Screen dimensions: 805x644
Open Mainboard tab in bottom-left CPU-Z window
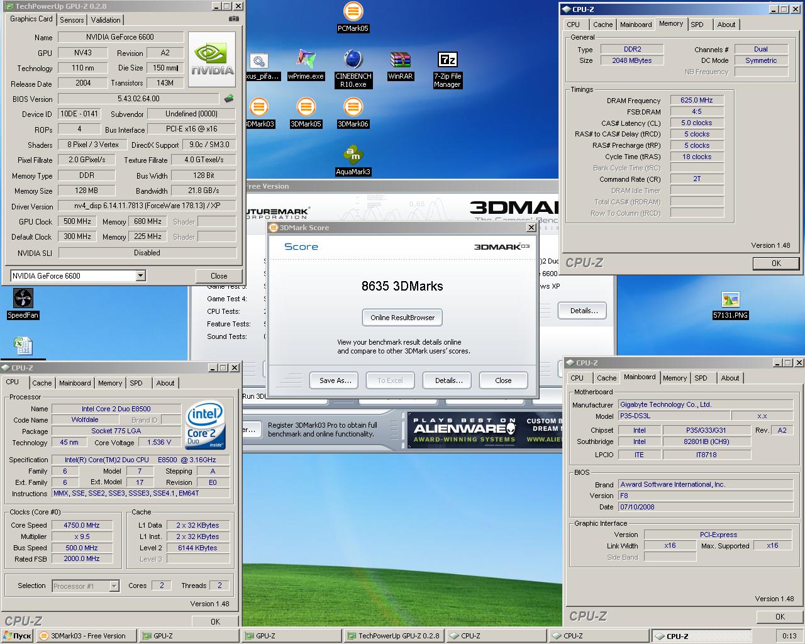[x=75, y=383]
